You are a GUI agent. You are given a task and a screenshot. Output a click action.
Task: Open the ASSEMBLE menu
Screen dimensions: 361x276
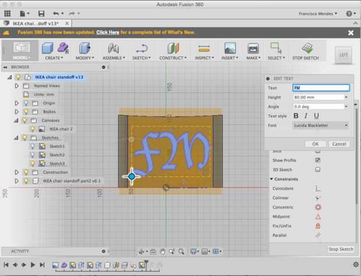click(114, 58)
